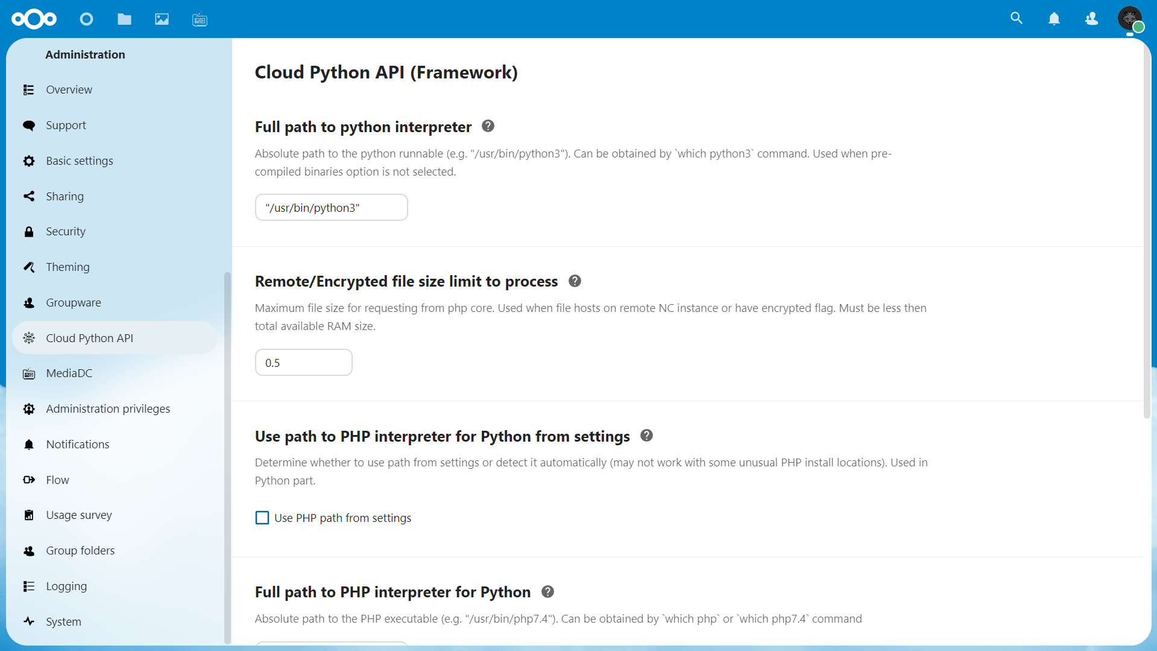1157x651 pixels.
Task: Open Security settings in sidebar
Action: (66, 232)
